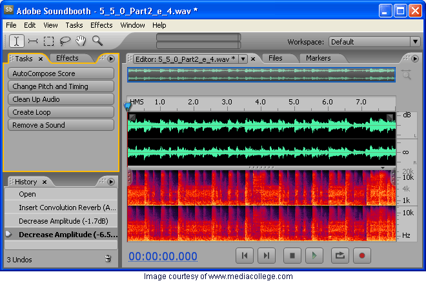Click the 00:00:00.000 timecode display

click(163, 257)
